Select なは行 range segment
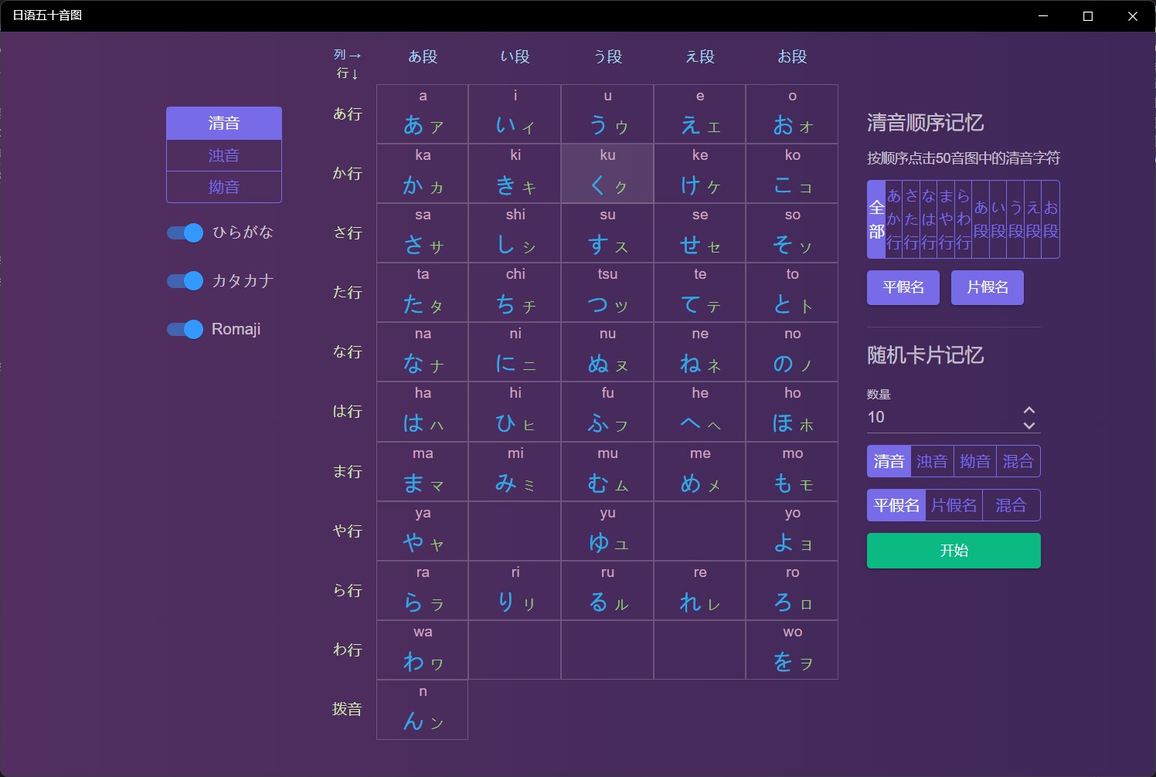 [929, 219]
